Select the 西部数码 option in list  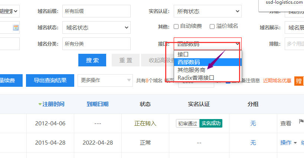pyautogui.click(x=189, y=62)
